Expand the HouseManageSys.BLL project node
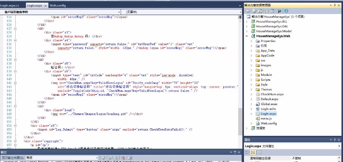 pyautogui.click(x=247, y=22)
